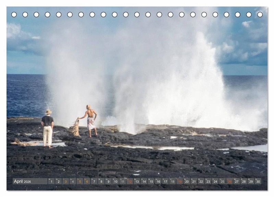Click day 5 in the date strip
This screenshot has height=197, width=274.
80,182
